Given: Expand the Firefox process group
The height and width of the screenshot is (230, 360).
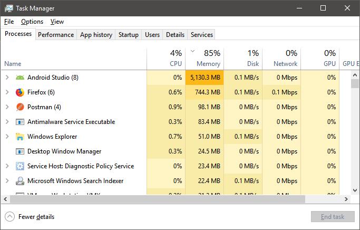Looking at the screenshot, I should pos(7,92).
